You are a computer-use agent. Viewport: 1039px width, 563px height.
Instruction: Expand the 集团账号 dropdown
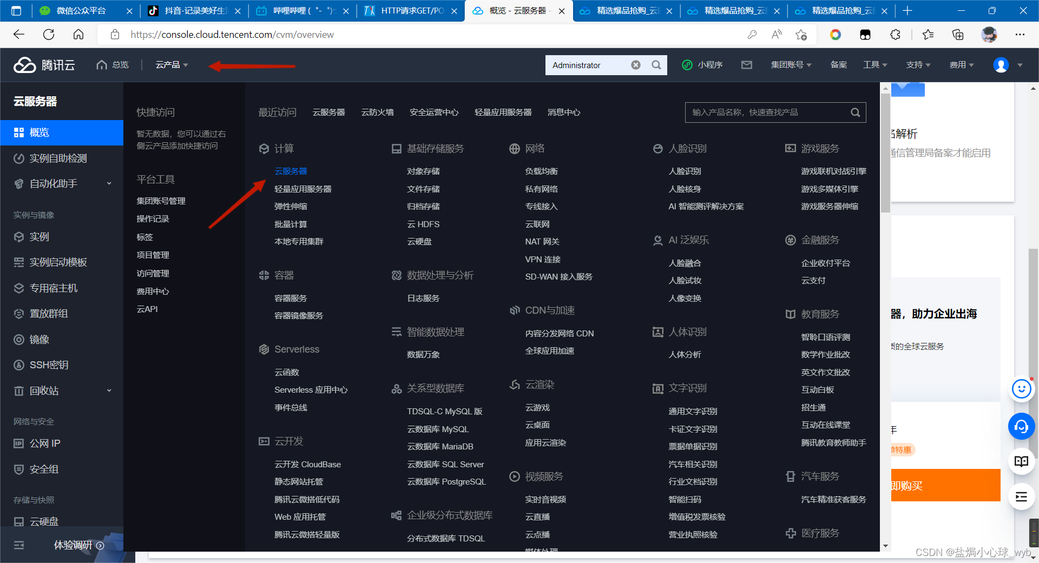pyautogui.click(x=791, y=65)
